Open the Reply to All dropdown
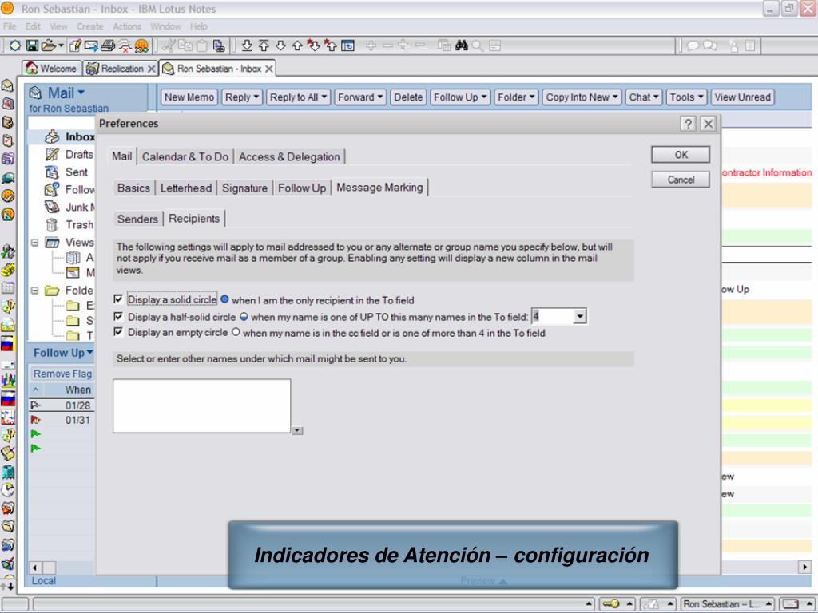This screenshot has width=818, height=613. point(299,97)
